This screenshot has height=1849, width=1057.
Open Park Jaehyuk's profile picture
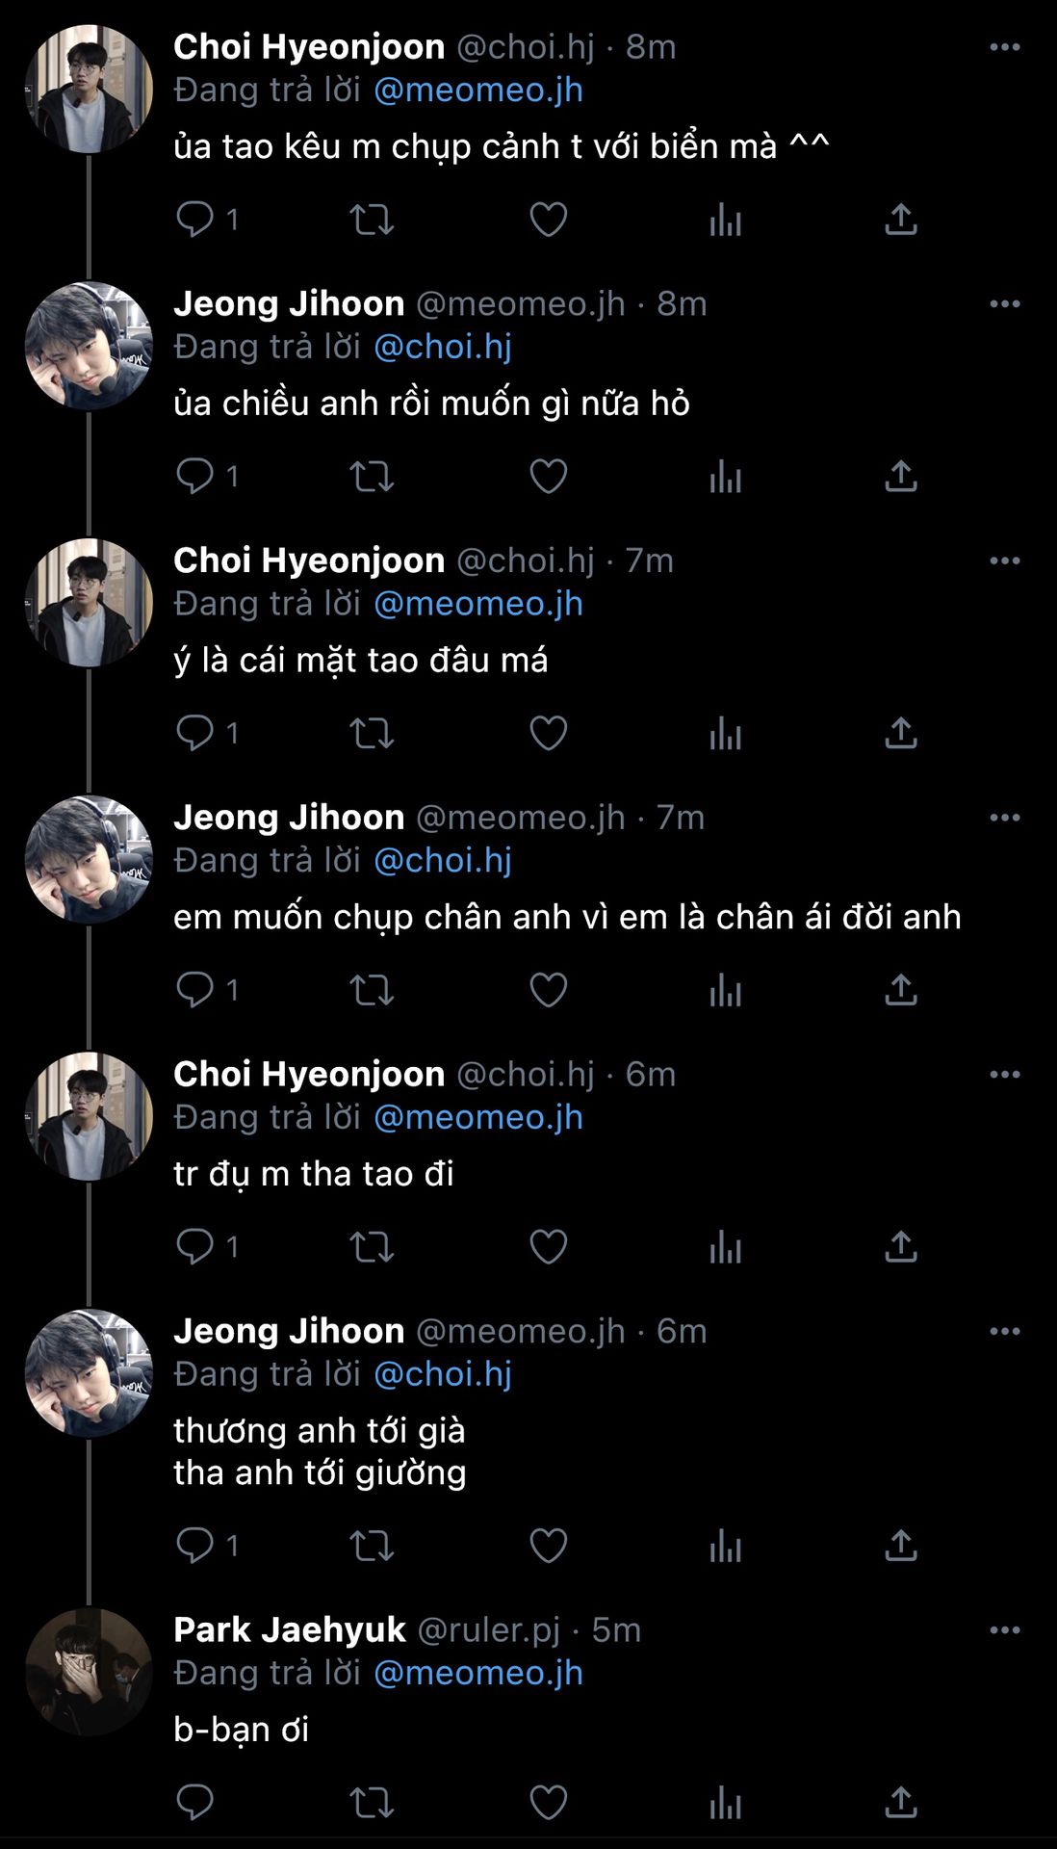click(89, 1673)
